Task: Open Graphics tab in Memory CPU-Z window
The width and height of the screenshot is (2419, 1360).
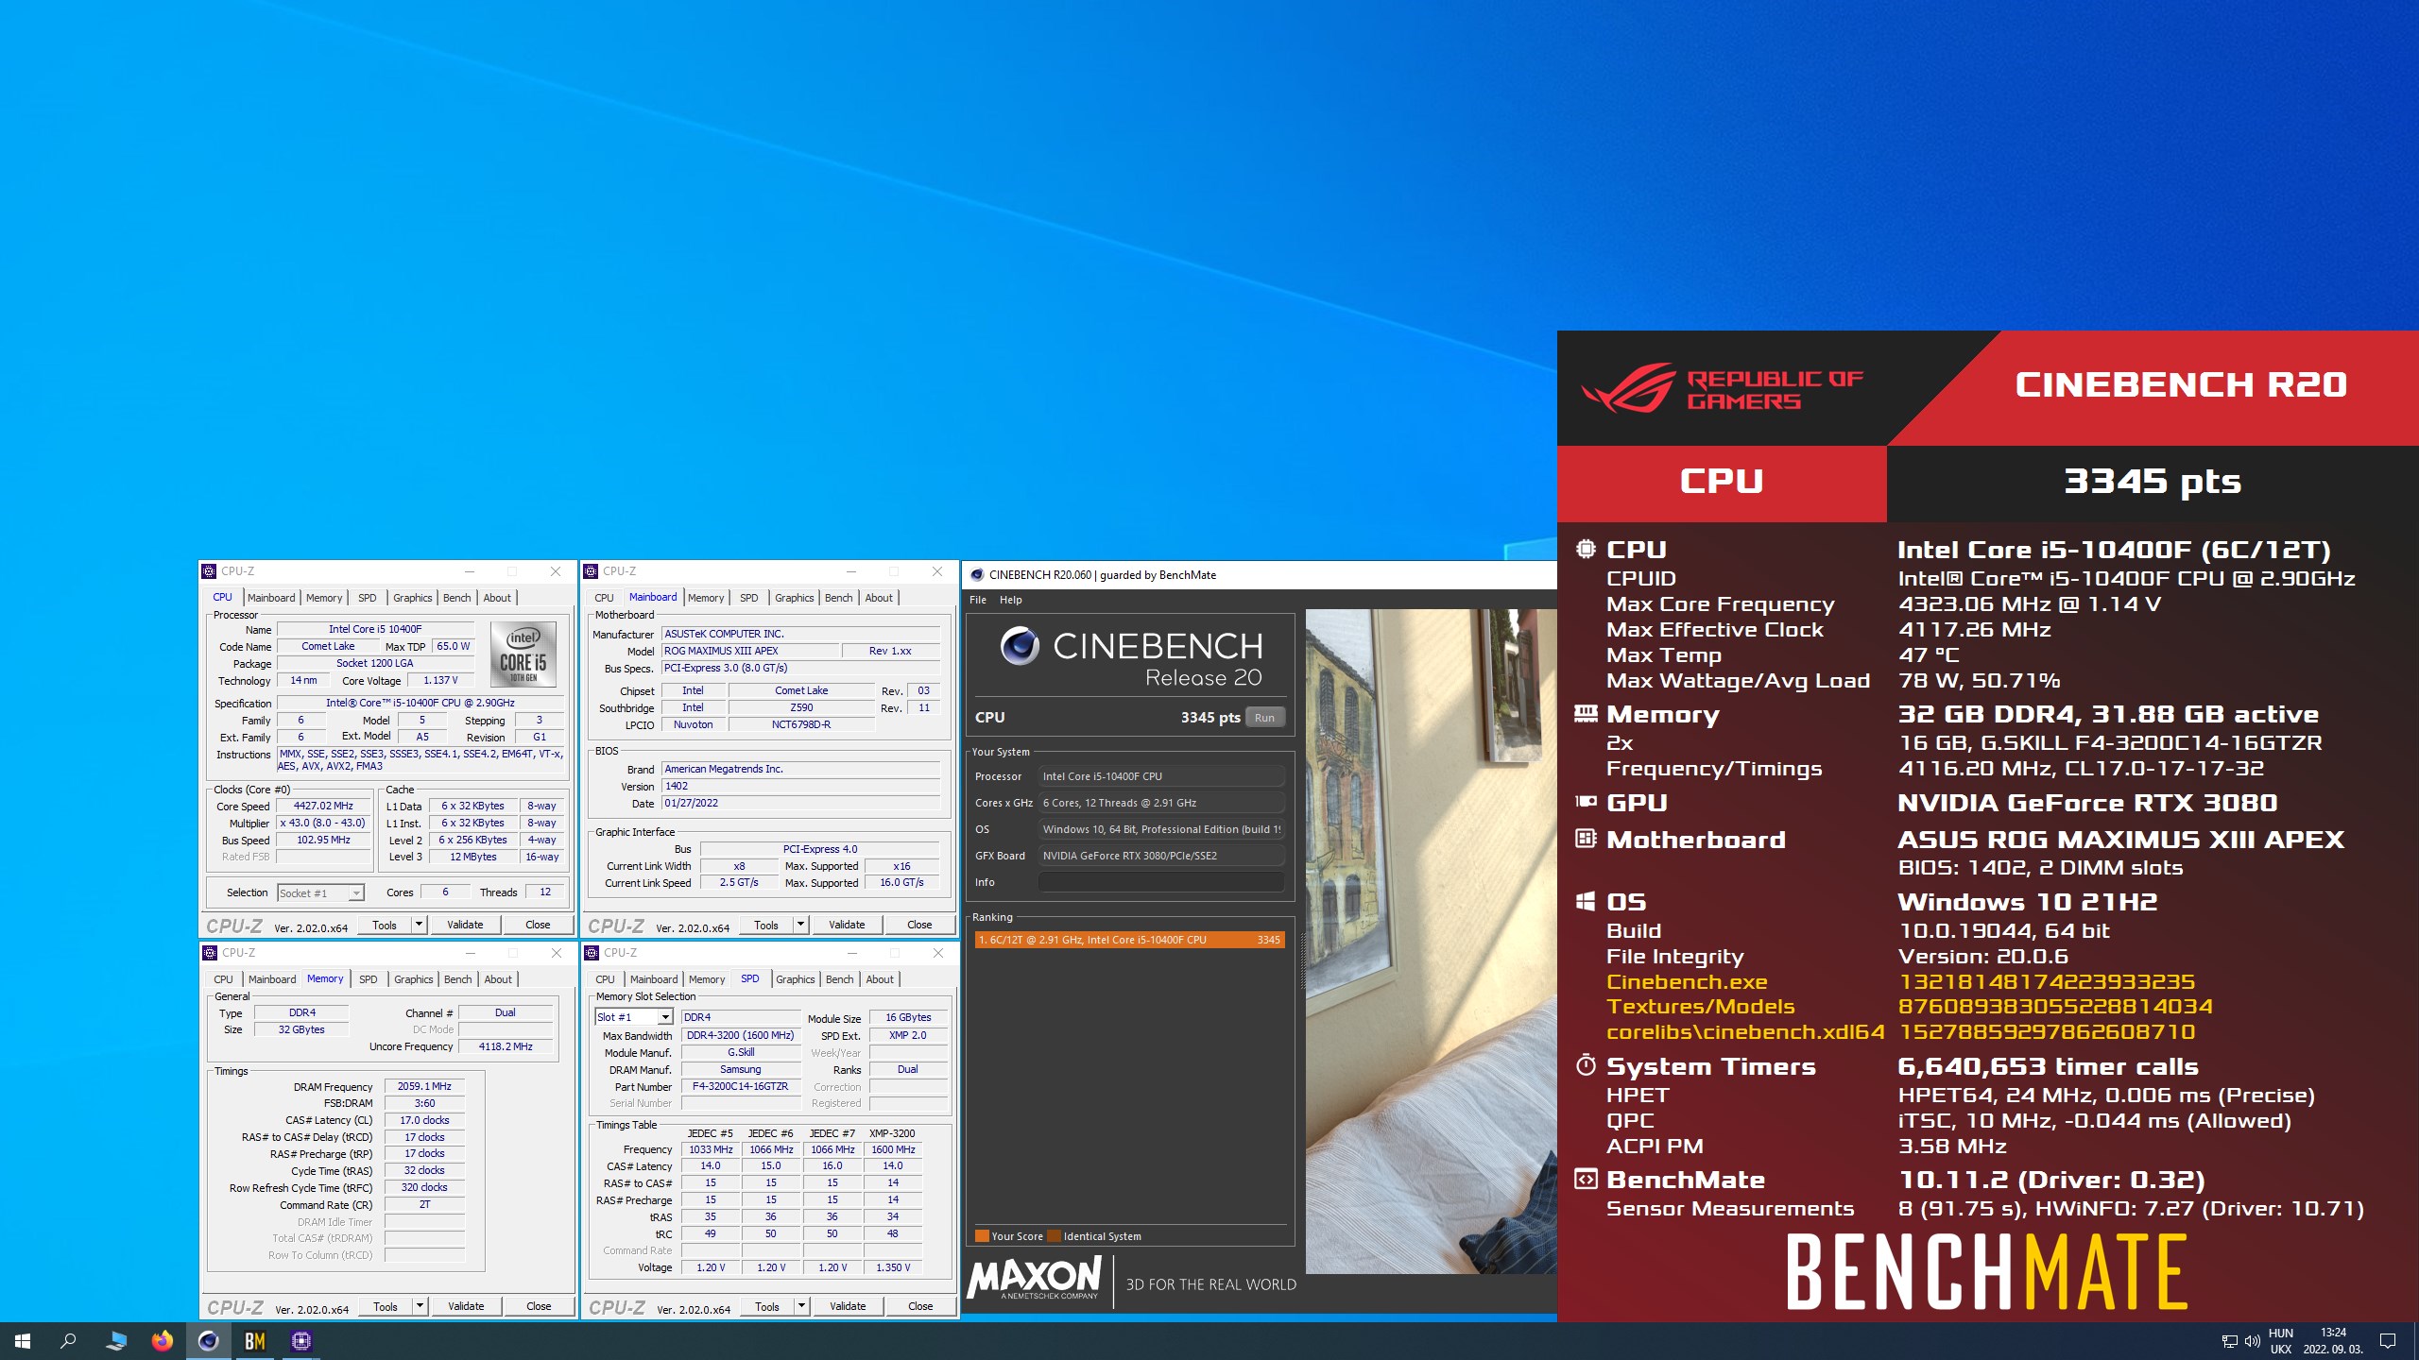Action: click(x=413, y=979)
